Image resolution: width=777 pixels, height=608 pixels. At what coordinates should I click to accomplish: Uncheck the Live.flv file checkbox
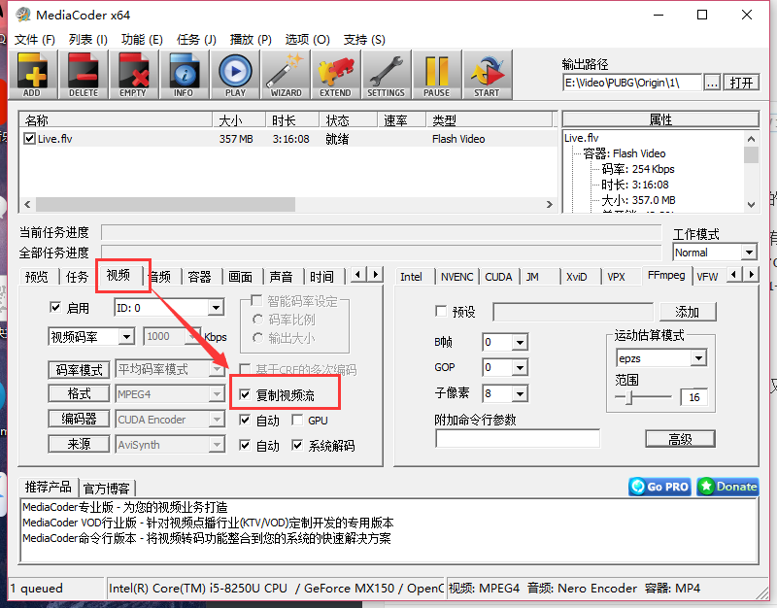click(29, 139)
